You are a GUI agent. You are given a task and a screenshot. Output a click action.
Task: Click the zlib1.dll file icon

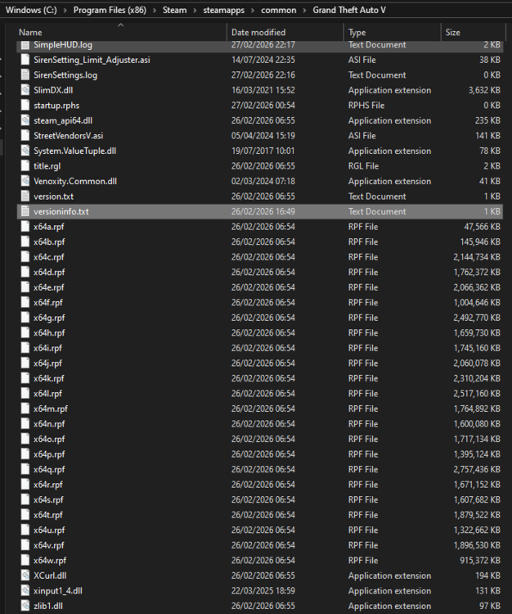coord(25,606)
